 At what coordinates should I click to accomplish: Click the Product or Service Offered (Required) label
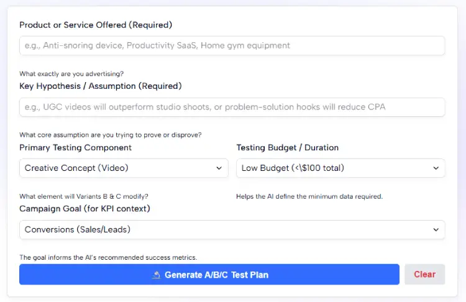96,25
